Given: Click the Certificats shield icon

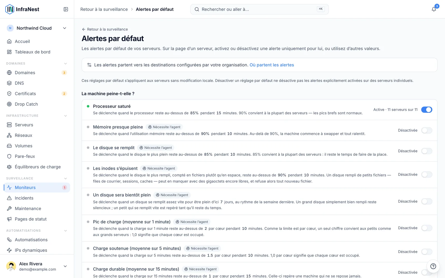Looking at the screenshot, I should click(x=9, y=94).
